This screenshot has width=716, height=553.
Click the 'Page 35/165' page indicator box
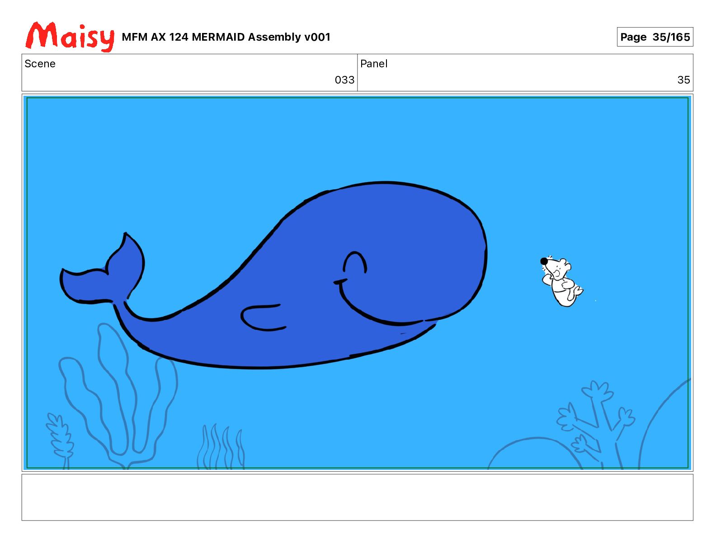point(655,37)
